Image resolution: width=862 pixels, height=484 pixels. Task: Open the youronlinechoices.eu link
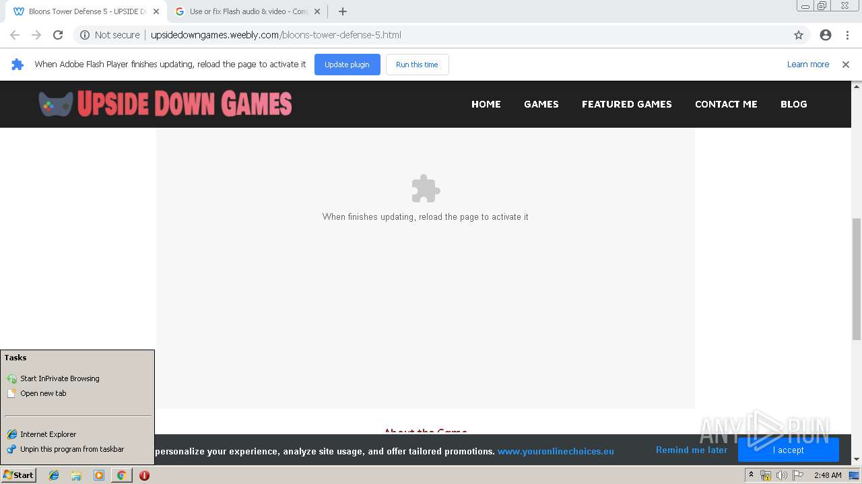click(x=556, y=451)
